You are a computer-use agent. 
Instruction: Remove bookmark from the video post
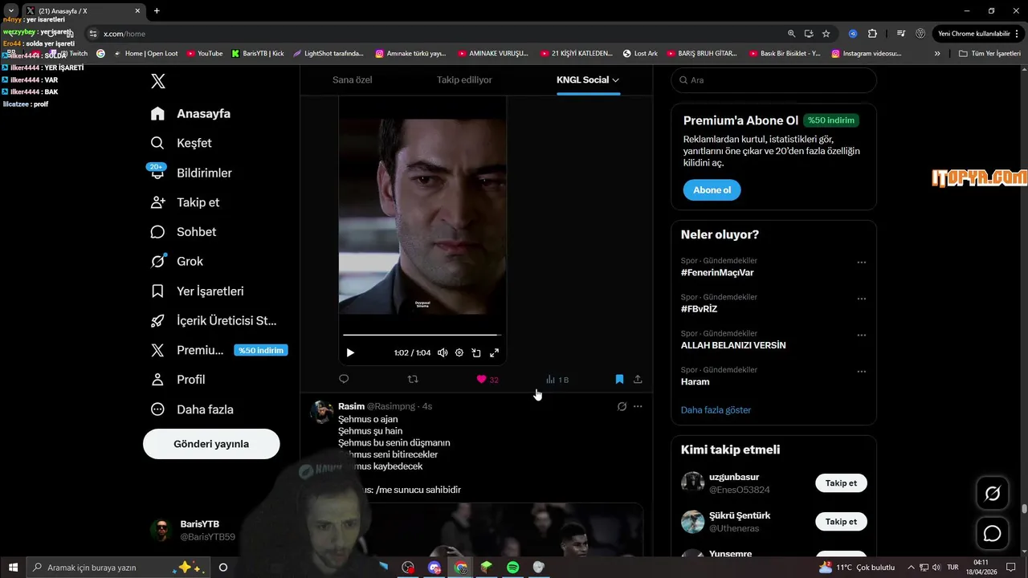coord(619,379)
